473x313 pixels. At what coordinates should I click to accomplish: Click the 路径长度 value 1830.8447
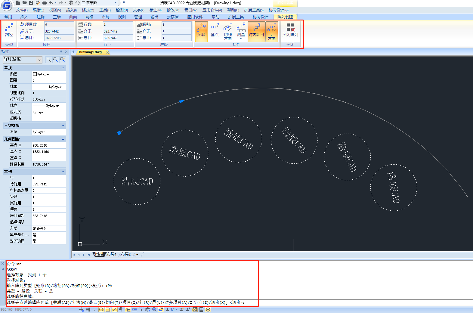coord(49,164)
